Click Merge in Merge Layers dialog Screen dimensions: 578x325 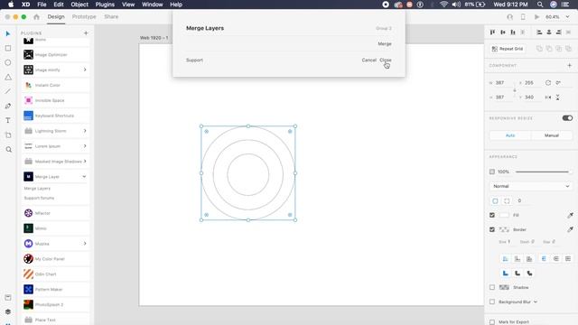coord(385,44)
